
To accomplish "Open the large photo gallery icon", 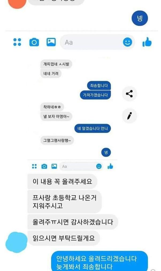I will 51,42.
